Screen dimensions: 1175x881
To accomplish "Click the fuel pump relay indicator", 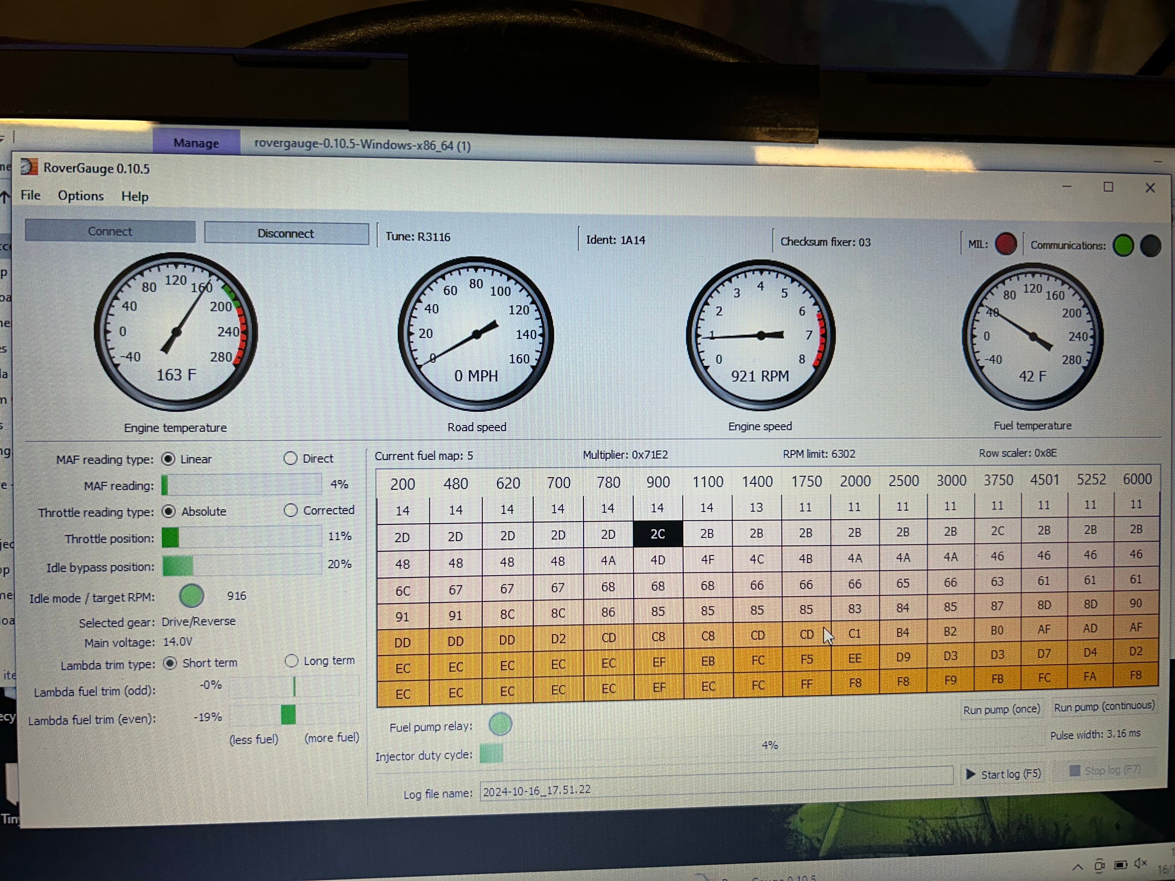I will (x=500, y=724).
